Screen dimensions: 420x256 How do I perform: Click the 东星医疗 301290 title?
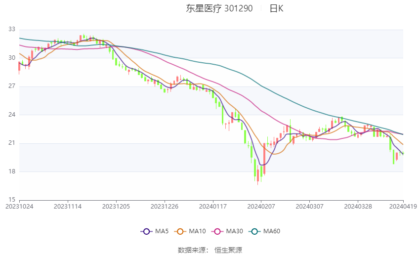coord(219,8)
